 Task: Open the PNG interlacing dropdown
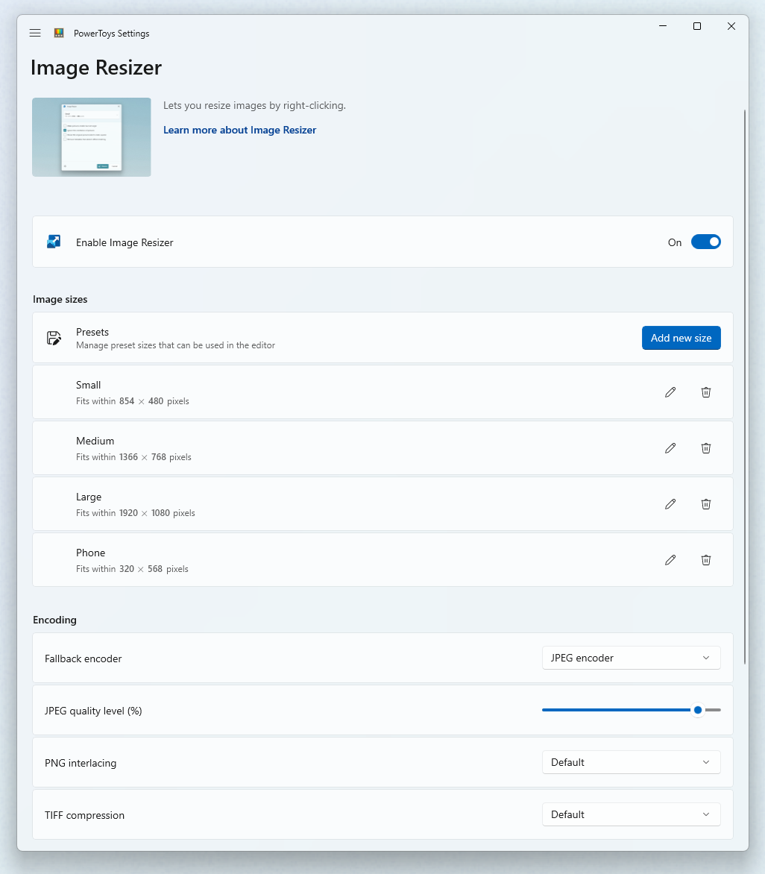(631, 762)
